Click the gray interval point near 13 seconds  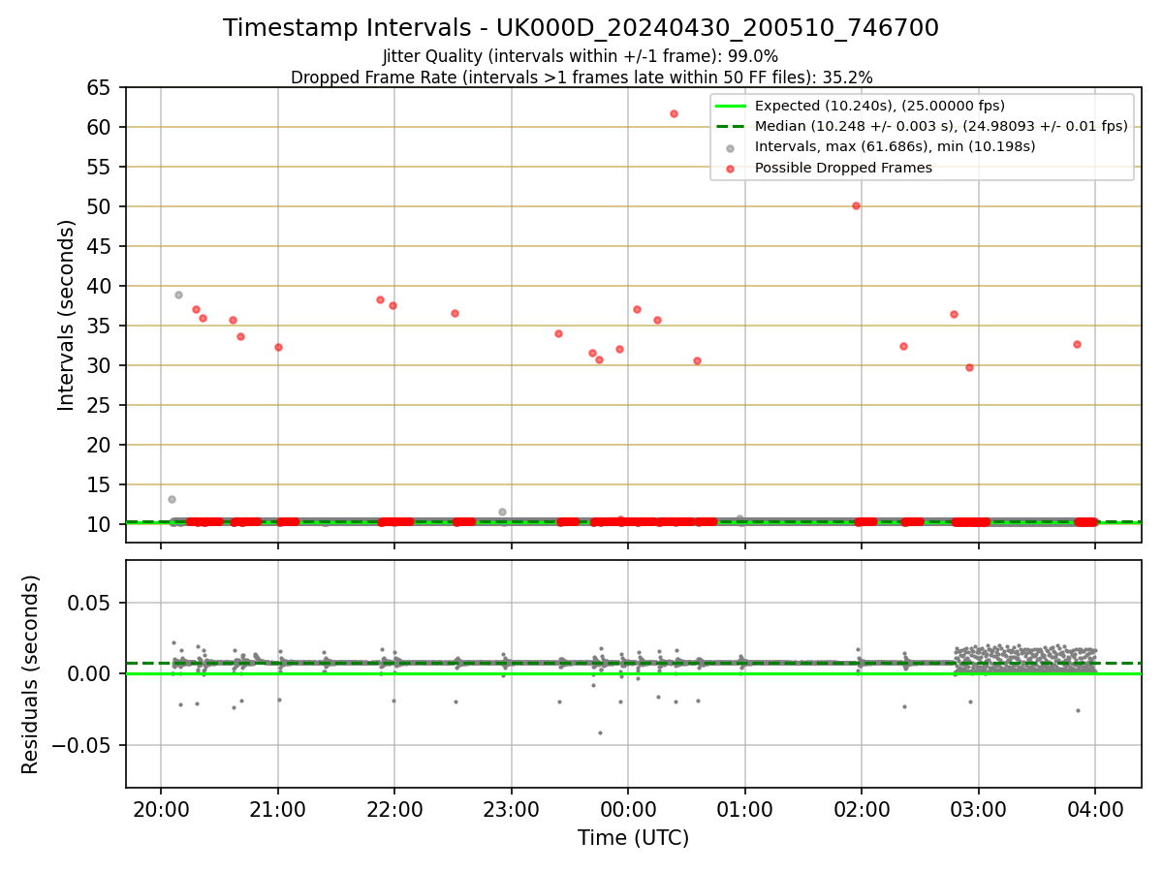(x=172, y=499)
